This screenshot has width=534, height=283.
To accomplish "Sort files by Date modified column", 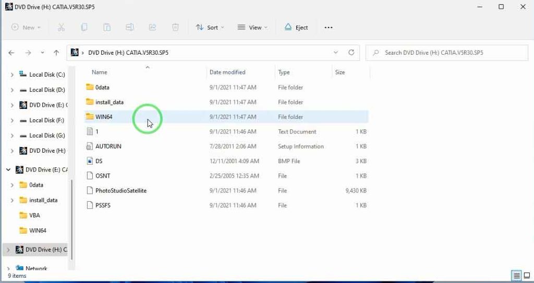I will click(227, 72).
